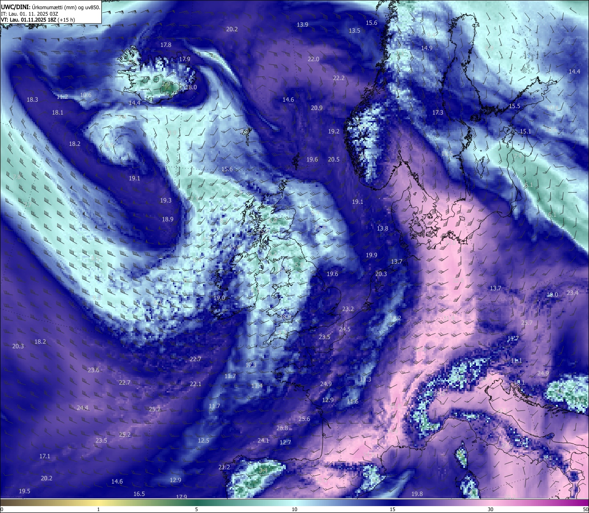The height and width of the screenshot is (513, 589).
Task: Select the 12.7 map value
Action: (285, 443)
